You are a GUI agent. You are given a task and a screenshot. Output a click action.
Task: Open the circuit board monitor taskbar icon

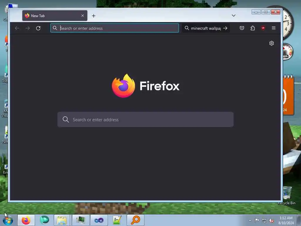(x=81, y=220)
